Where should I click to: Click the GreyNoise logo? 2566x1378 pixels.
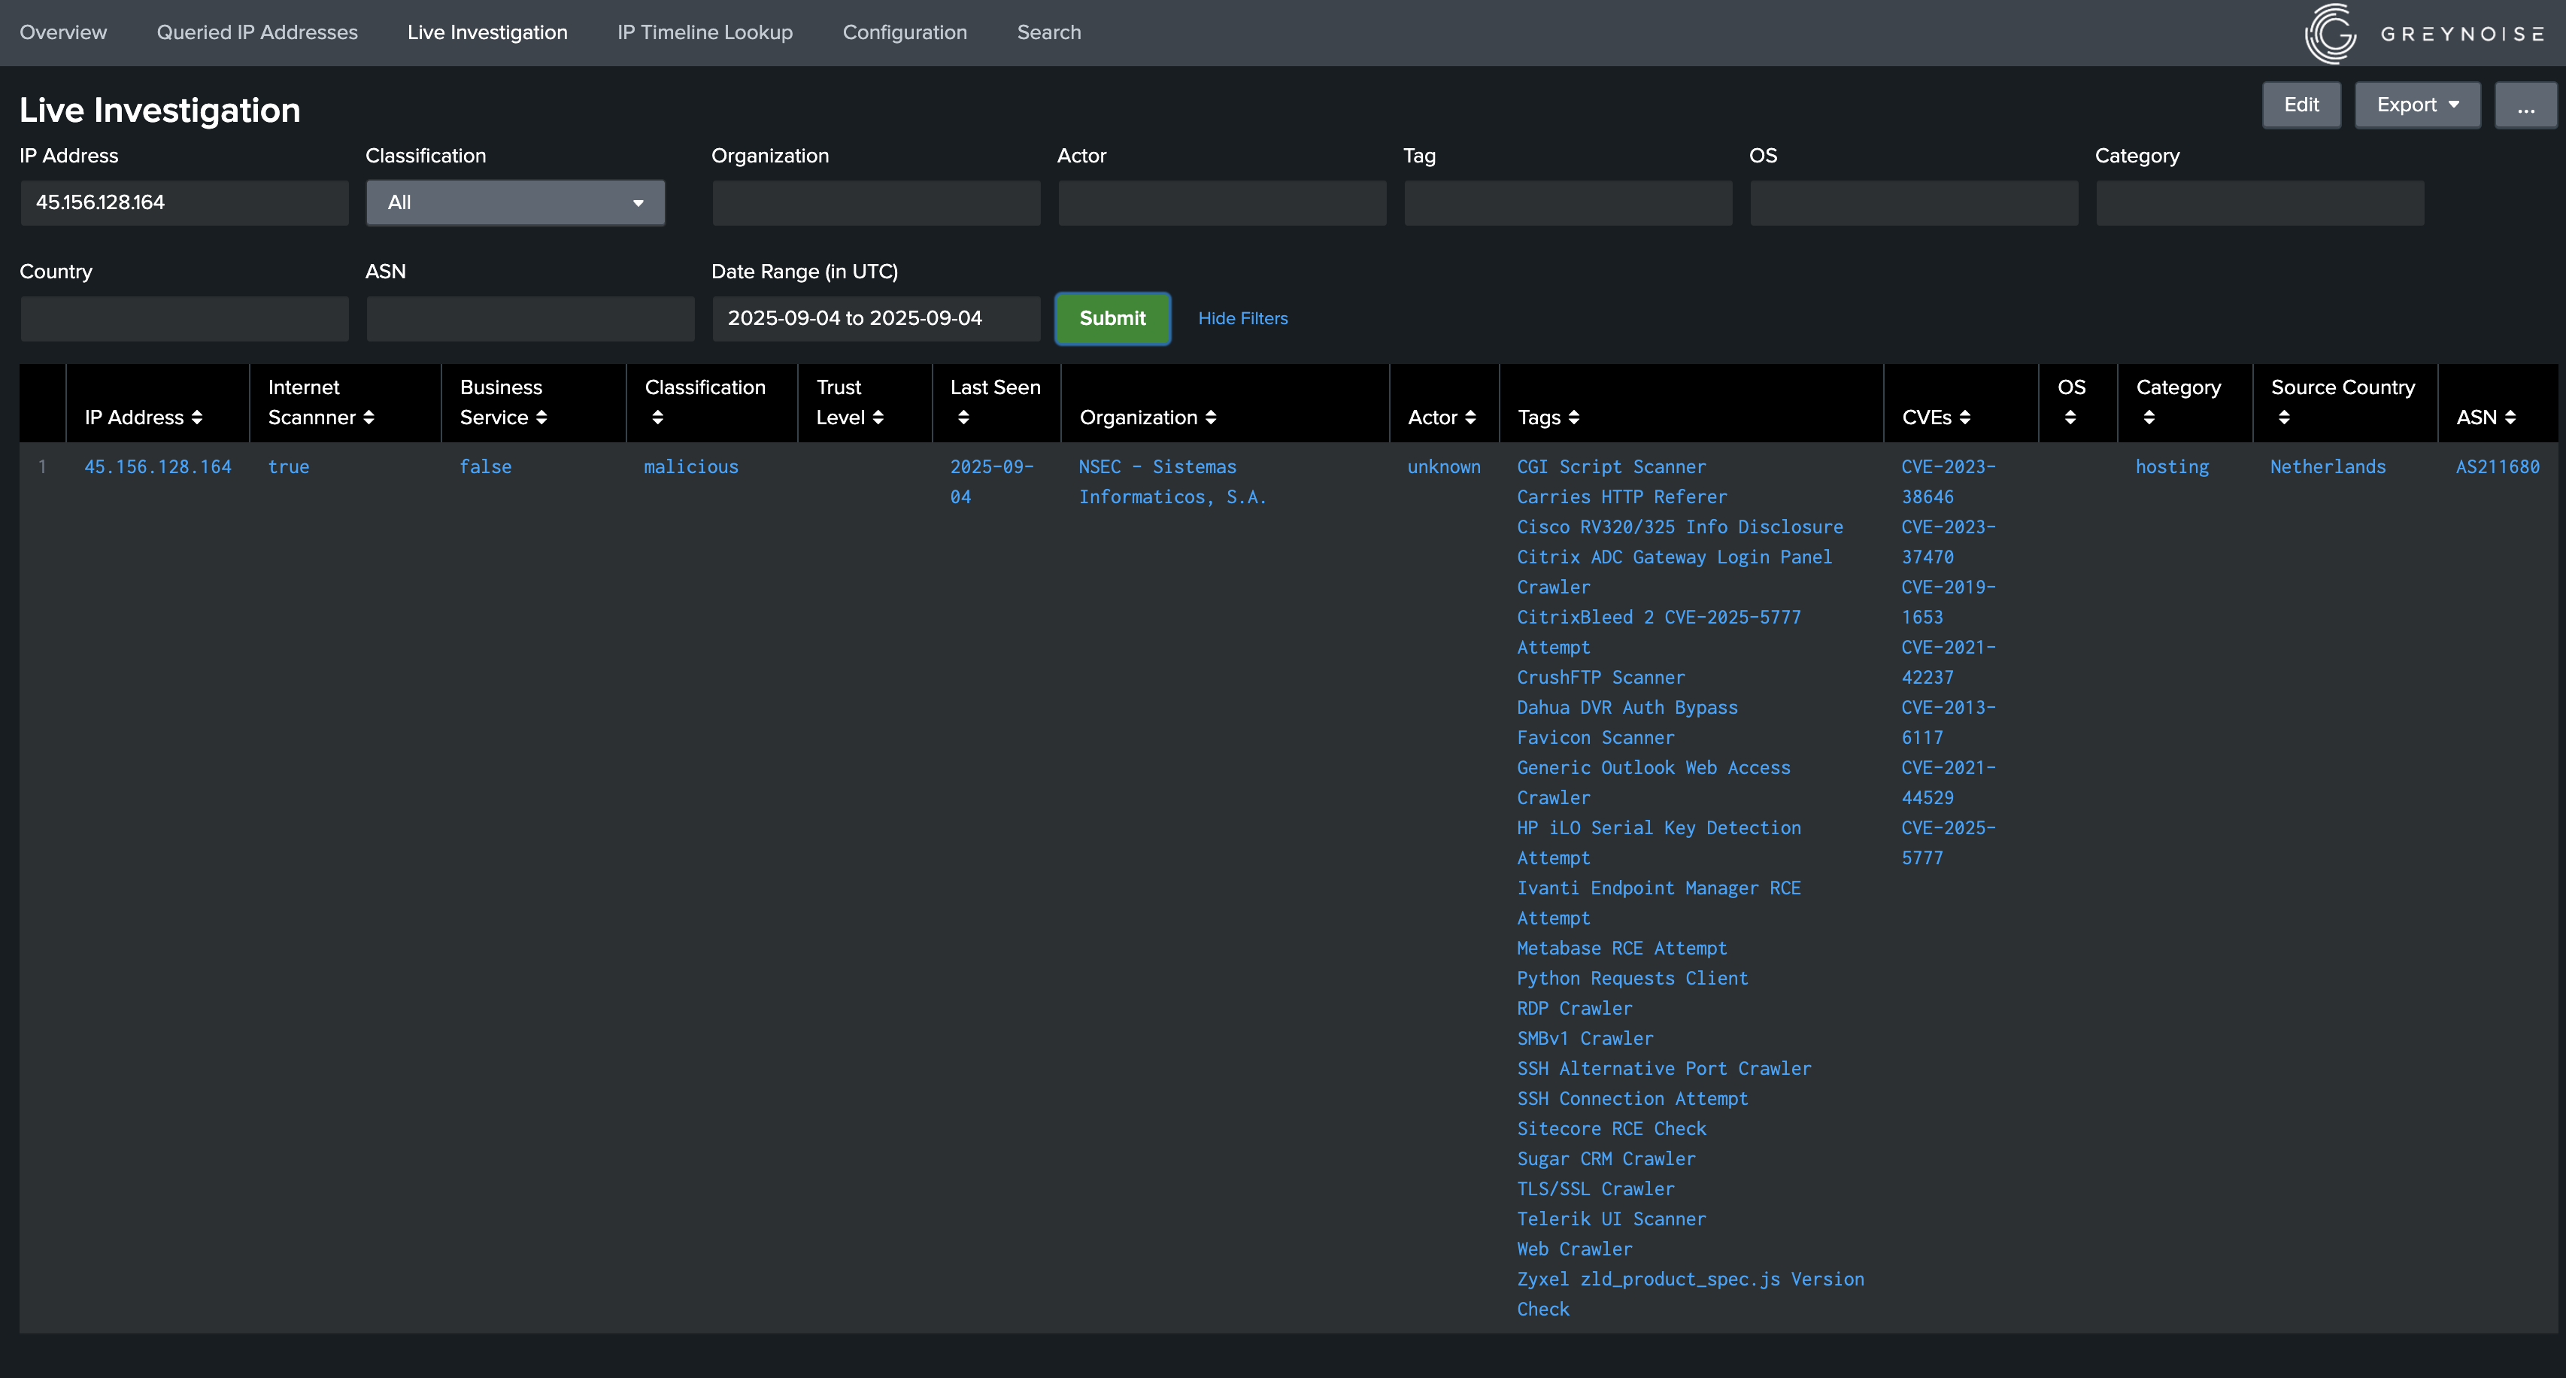2425,33
